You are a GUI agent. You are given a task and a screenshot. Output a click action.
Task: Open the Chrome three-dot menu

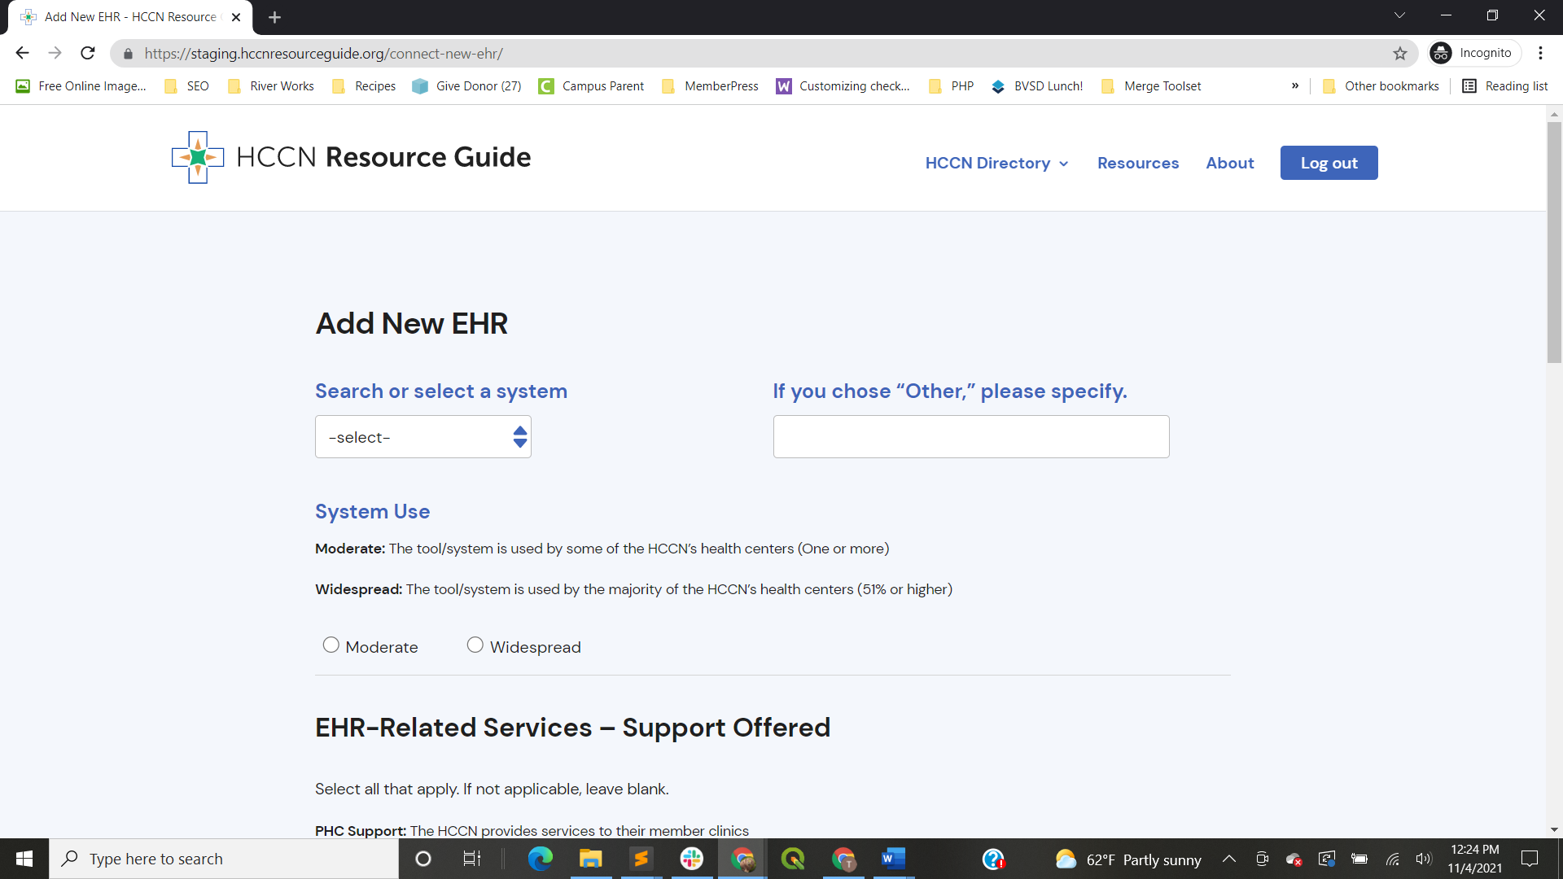tap(1540, 53)
